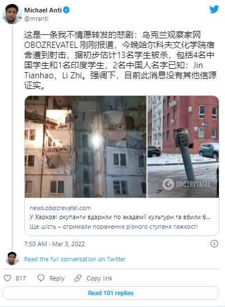Click the Twitter bird logo
This screenshot has height=307, width=225.
click(x=214, y=10)
